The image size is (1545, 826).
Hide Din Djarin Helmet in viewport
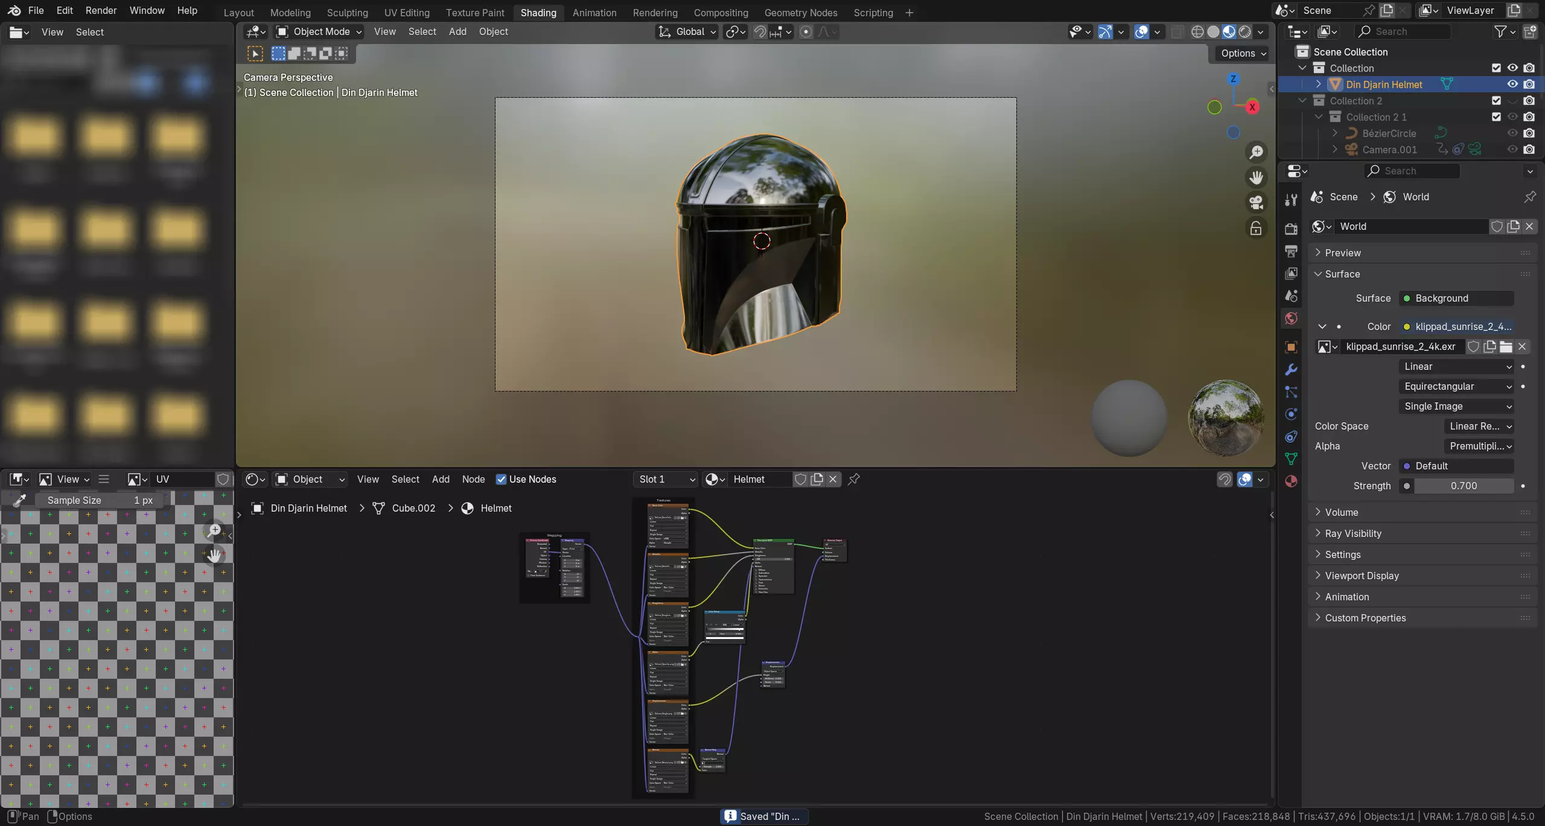(1512, 84)
